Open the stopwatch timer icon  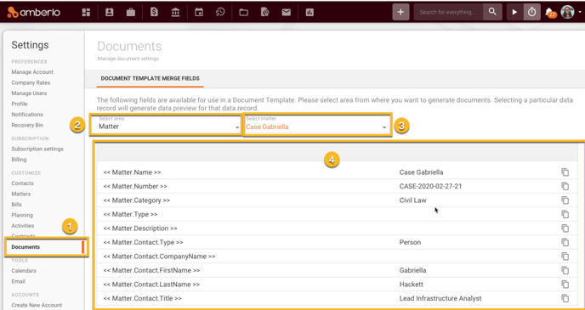coord(531,12)
